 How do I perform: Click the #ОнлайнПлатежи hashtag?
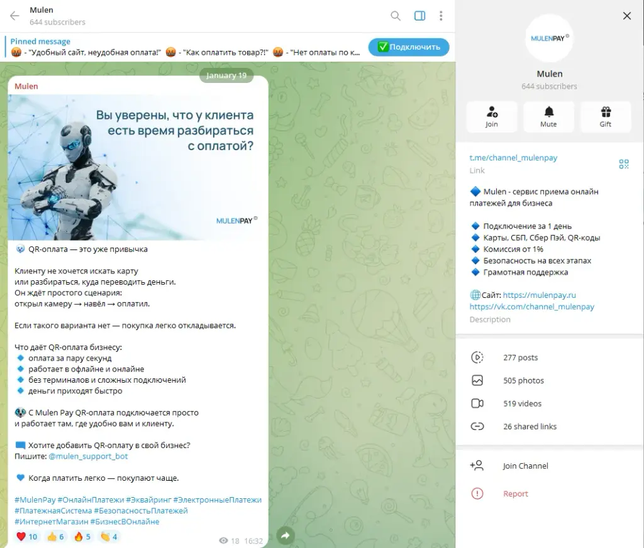tap(91, 500)
